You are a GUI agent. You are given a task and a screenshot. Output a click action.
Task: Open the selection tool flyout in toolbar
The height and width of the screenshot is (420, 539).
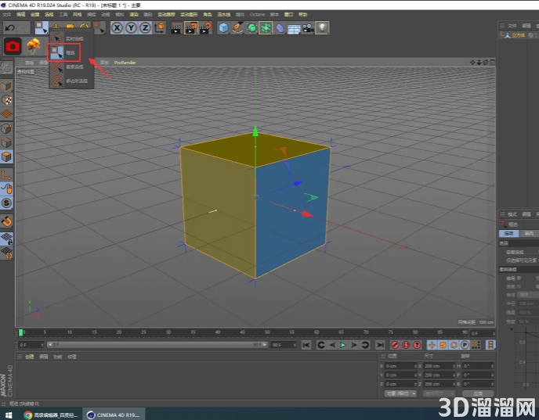tap(42, 28)
